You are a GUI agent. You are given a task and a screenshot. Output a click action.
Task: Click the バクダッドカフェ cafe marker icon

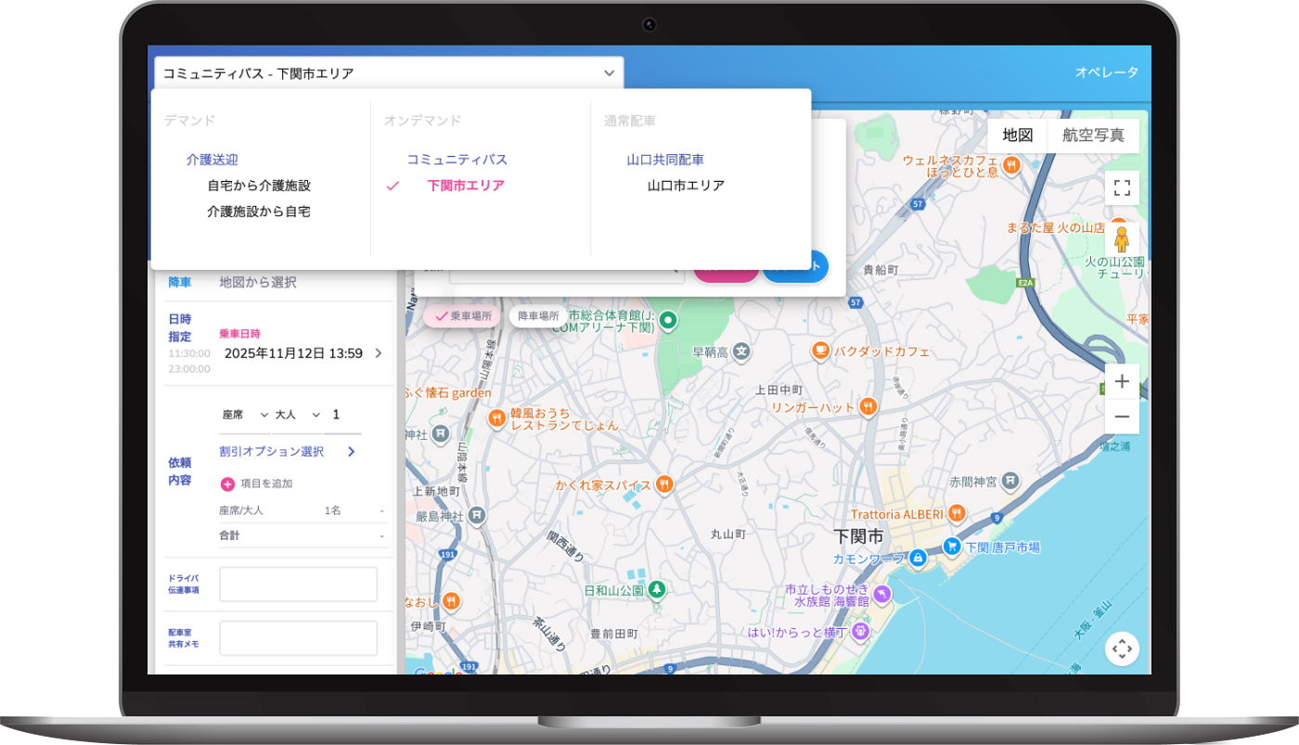point(820,351)
